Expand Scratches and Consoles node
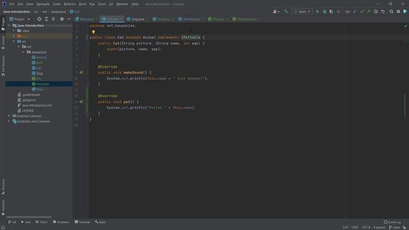Screen dimensions: 409x230 point(9,121)
